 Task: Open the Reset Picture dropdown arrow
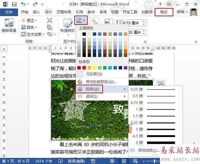[55, 34]
